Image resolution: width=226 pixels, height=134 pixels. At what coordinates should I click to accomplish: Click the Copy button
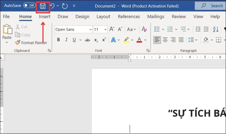(23, 35)
